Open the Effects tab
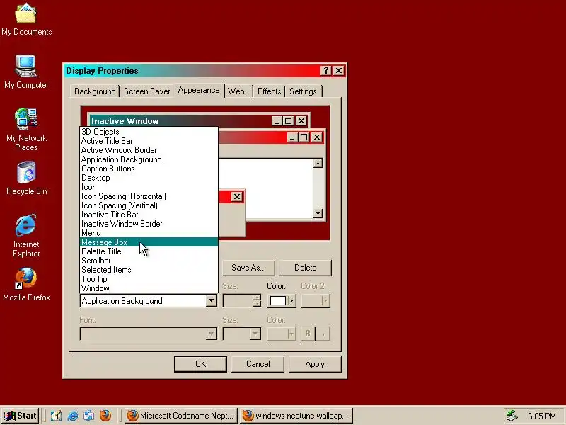 [269, 91]
